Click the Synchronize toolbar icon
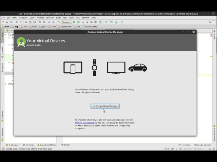The width and height of the screenshot is (217, 162). 11,22
